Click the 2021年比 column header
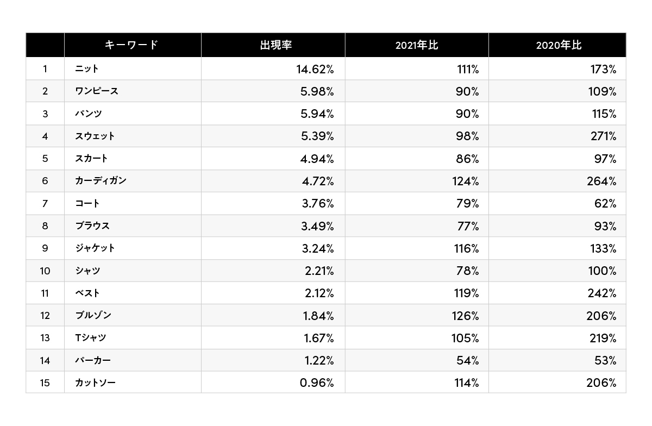The width and height of the screenshot is (652, 426). [x=416, y=45]
